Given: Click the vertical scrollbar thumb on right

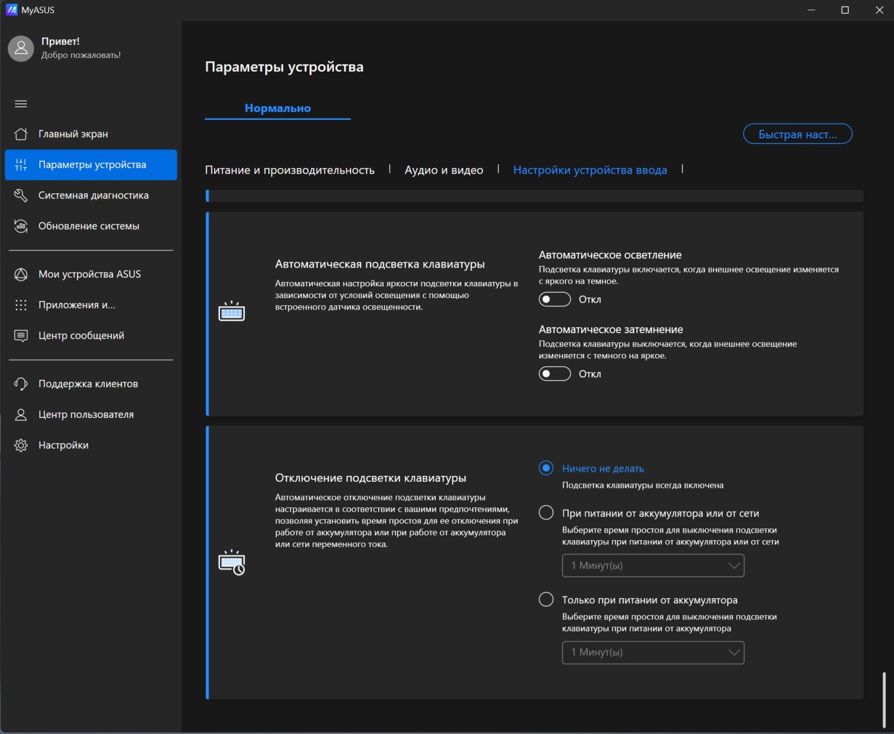Looking at the screenshot, I should [x=884, y=699].
